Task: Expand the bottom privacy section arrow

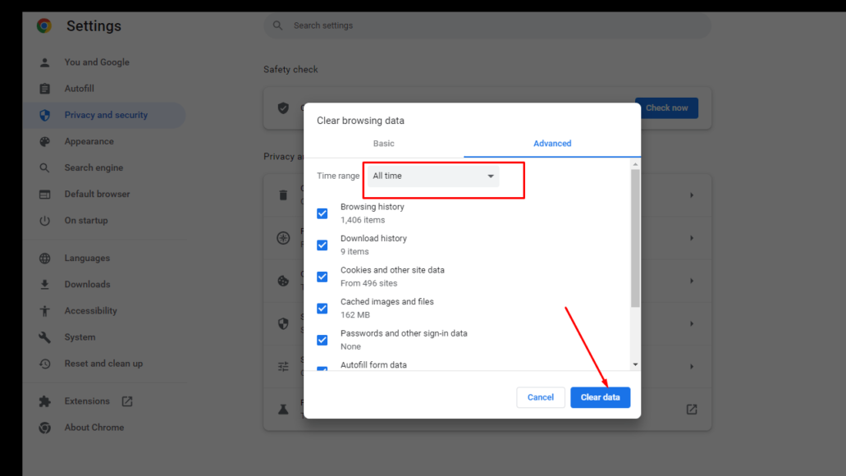Action: click(x=692, y=366)
